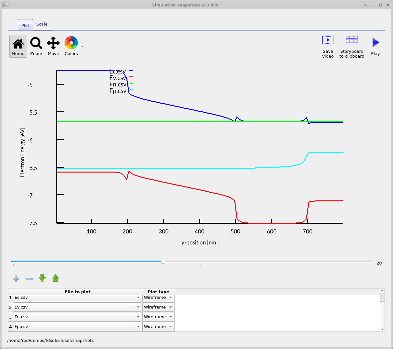Select table row number 4
Screen dimensions: 393x349
click(x=10, y=327)
